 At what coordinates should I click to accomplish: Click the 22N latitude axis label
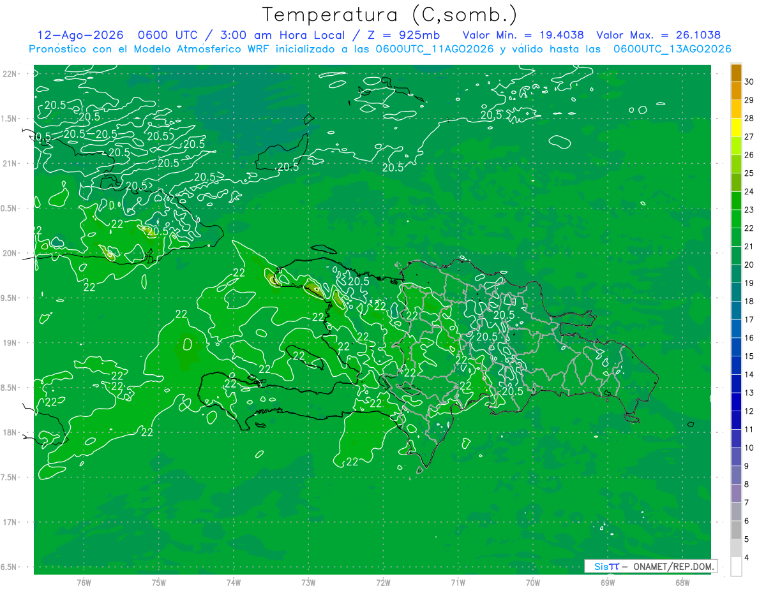coord(9,74)
